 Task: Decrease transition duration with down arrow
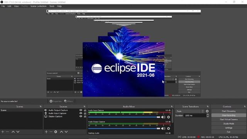click(208, 117)
